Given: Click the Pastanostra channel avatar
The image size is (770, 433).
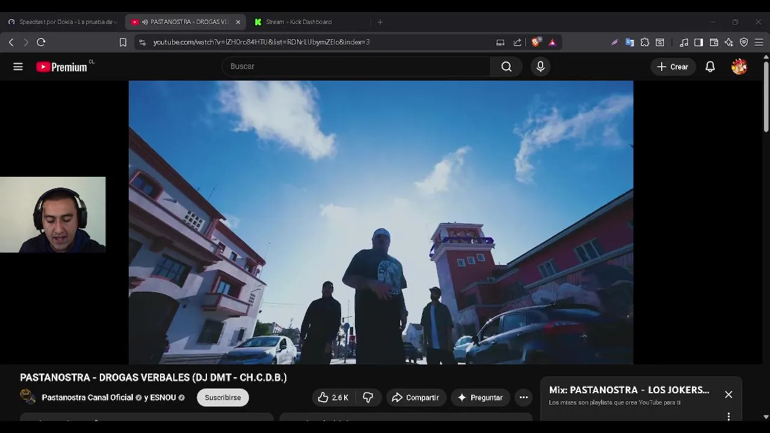Looking at the screenshot, I should 28,396.
